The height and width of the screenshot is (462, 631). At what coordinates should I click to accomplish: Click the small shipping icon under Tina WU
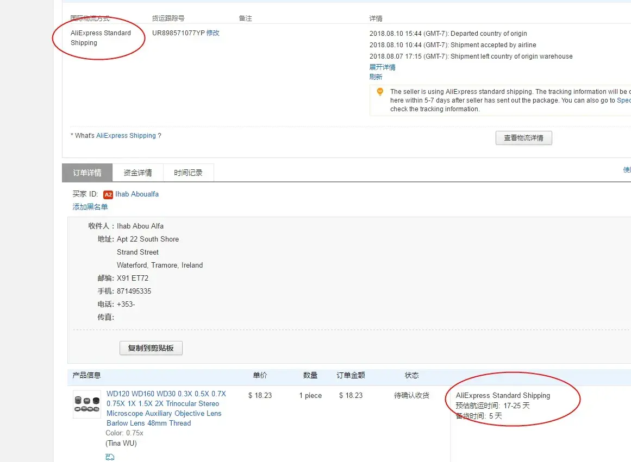pyautogui.click(x=110, y=457)
